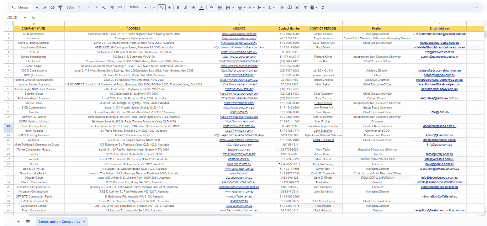Click email hello@cobild.com.au
This screenshot has height=226, width=487.
click(439, 164)
